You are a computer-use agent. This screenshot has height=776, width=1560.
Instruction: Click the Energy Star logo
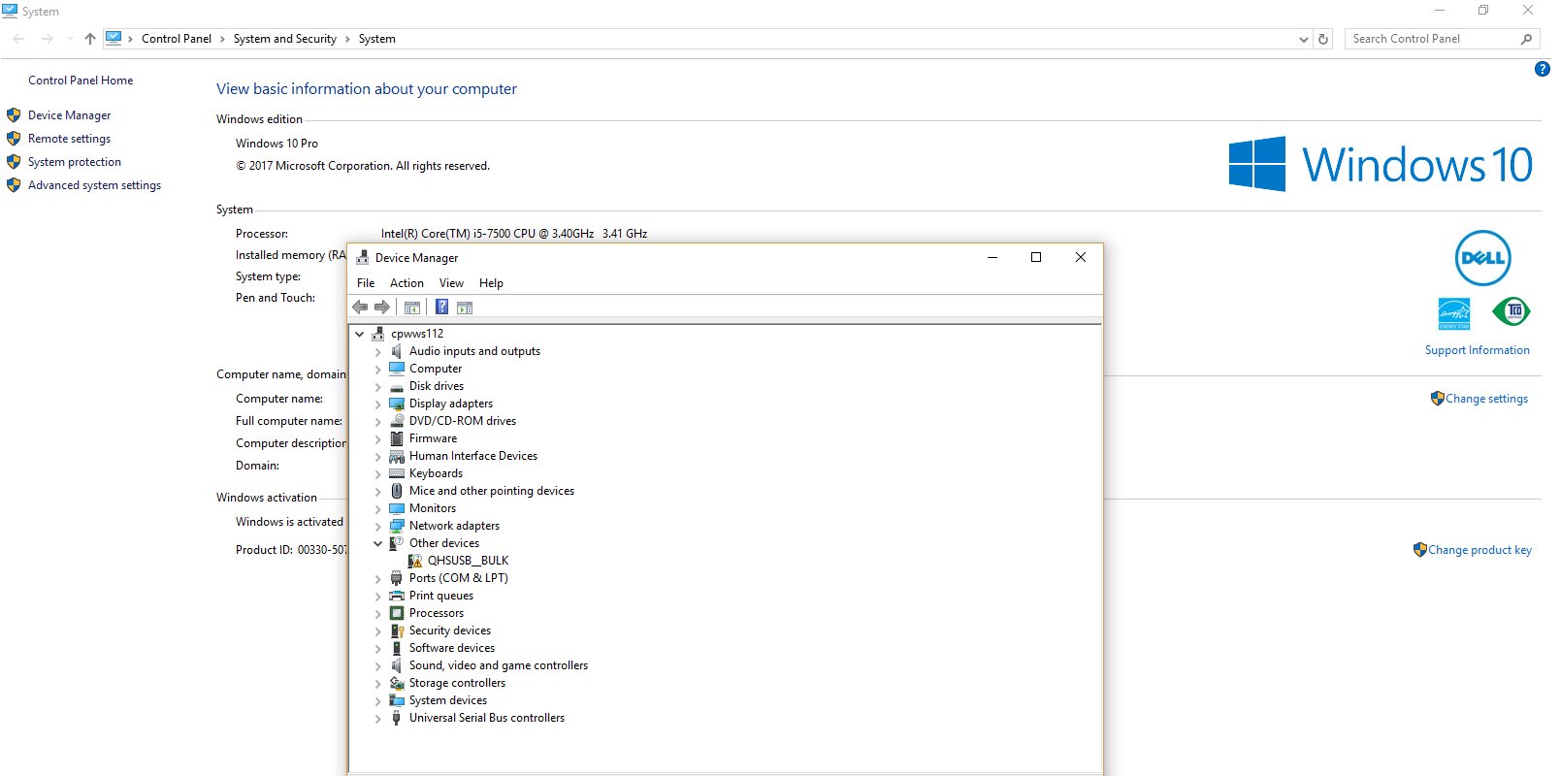tap(1453, 313)
